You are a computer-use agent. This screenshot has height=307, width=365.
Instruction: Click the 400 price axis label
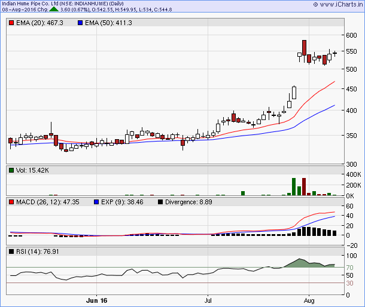pos(351,110)
